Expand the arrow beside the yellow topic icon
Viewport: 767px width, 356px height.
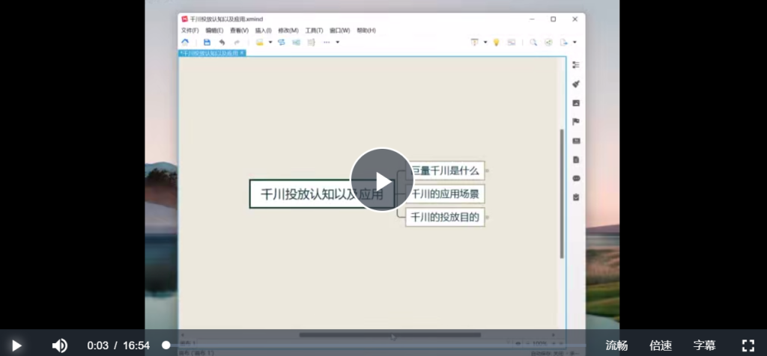coord(270,43)
